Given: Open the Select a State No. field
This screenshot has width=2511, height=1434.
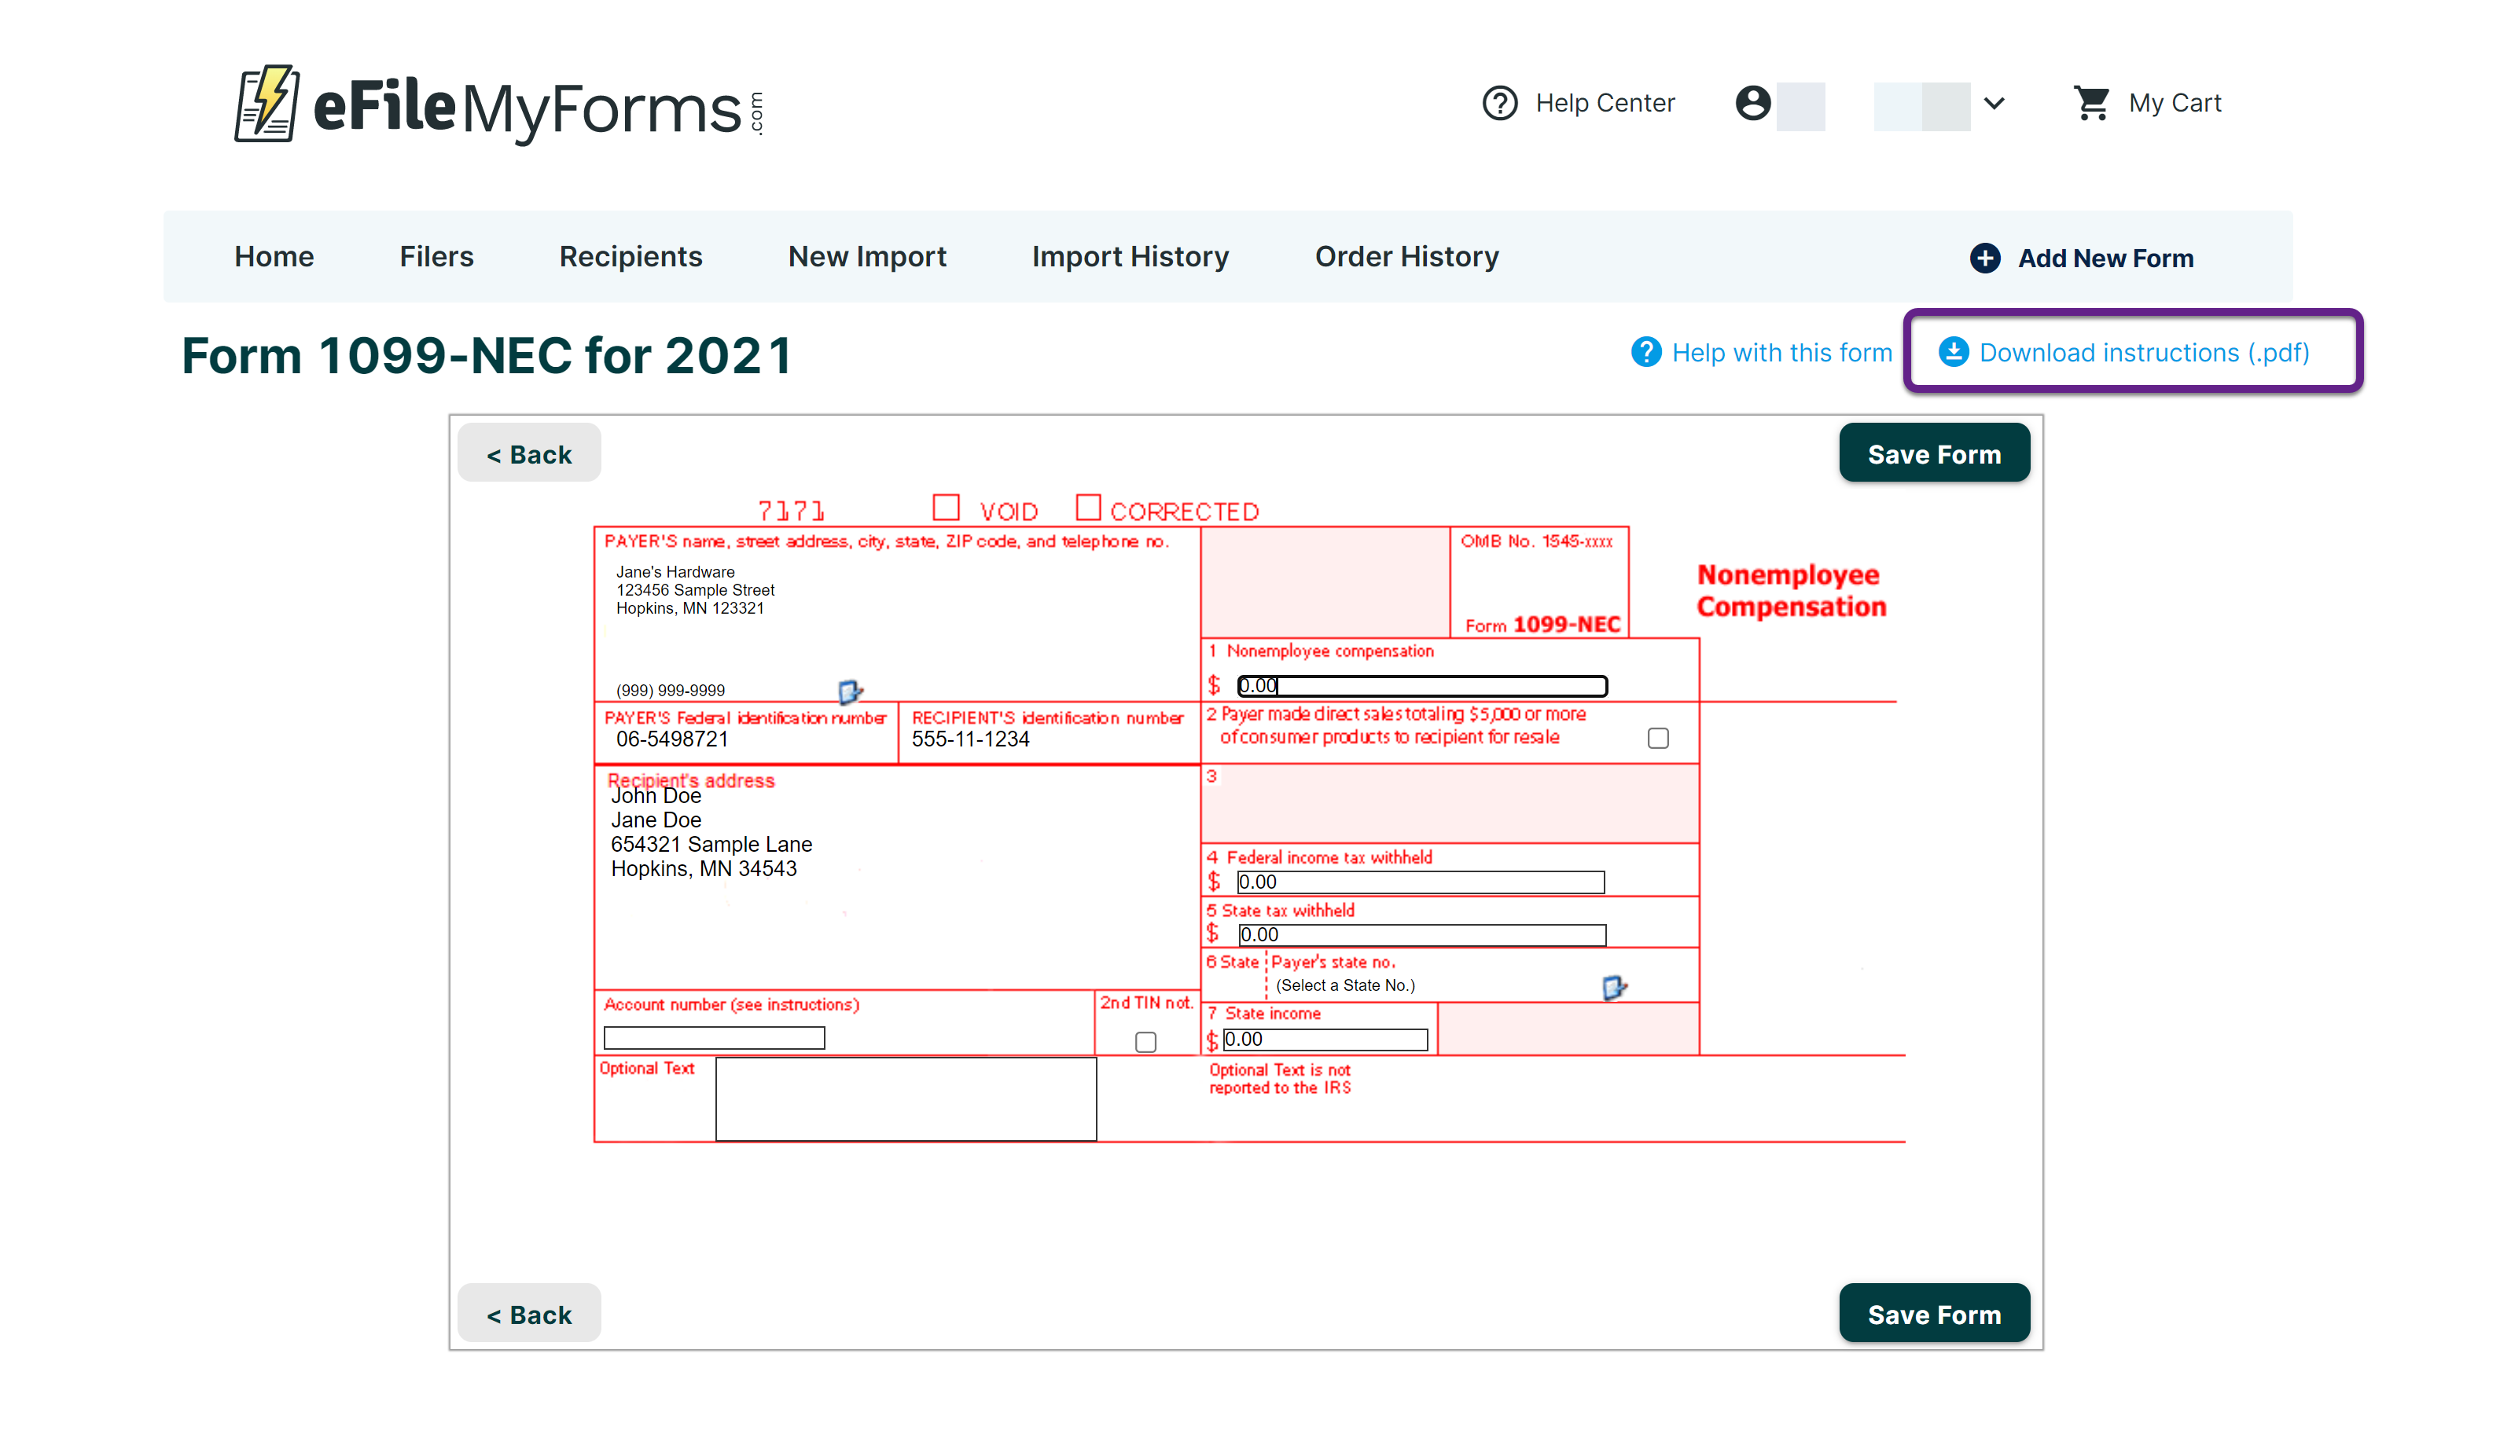Looking at the screenshot, I should coord(1344,986).
